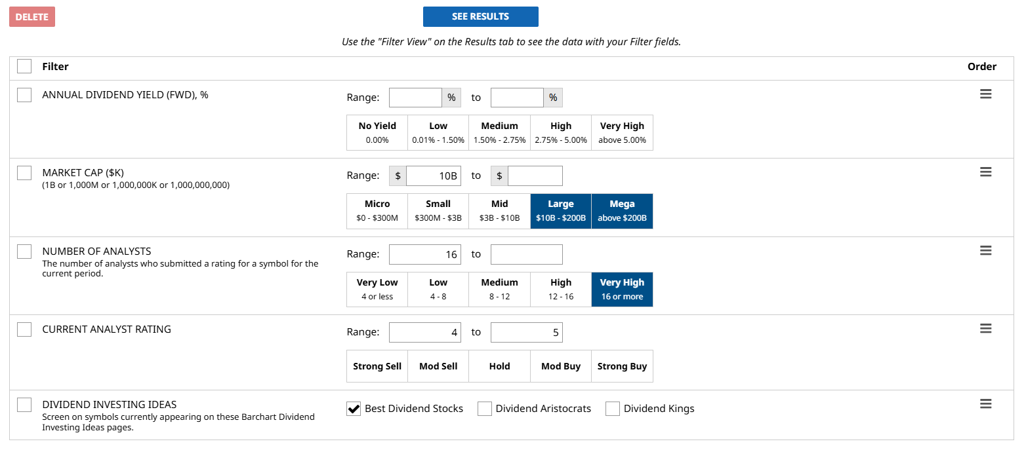Pick the High dividend yield preset
Screen dimensions: 1026x450
561,133
